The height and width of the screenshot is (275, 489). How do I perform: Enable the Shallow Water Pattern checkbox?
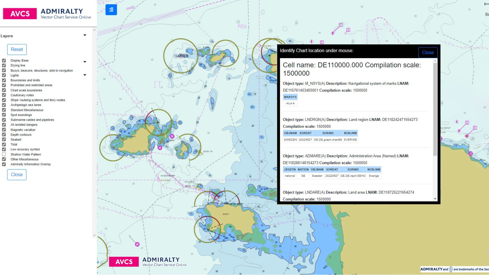coord(4,154)
